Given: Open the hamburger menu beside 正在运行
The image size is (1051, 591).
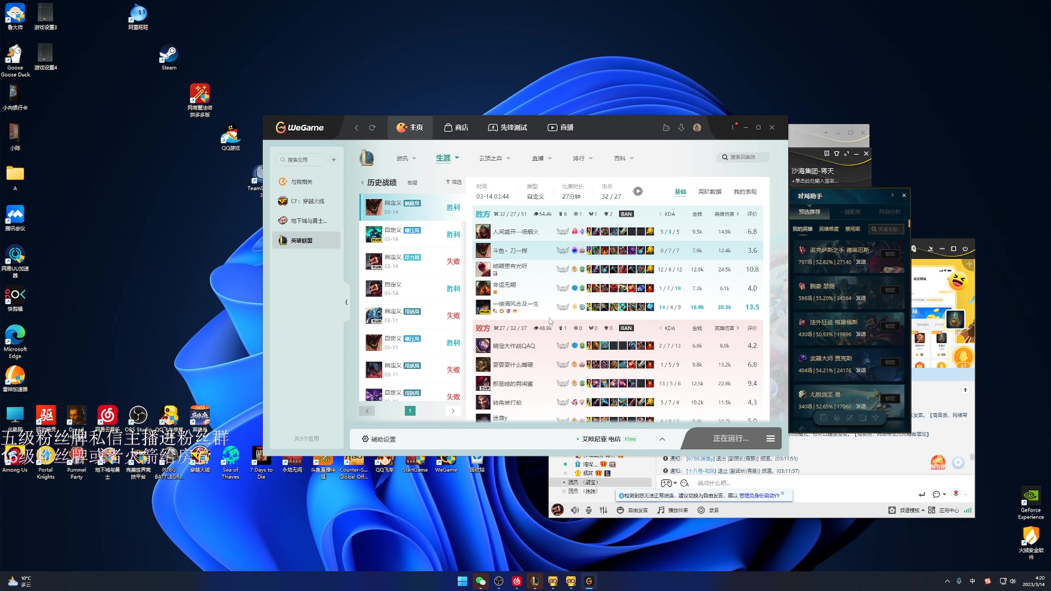Looking at the screenshot, I should (770, 438).
